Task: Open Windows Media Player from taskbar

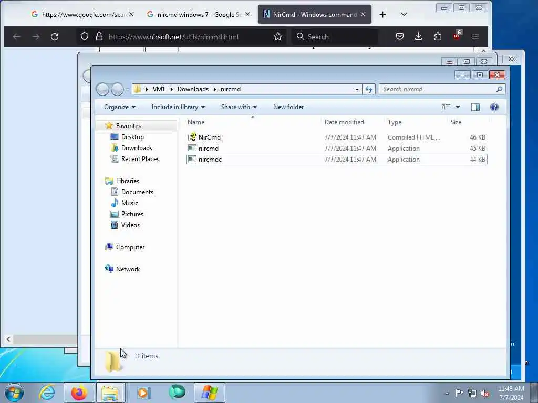Action: coord(143,393)
